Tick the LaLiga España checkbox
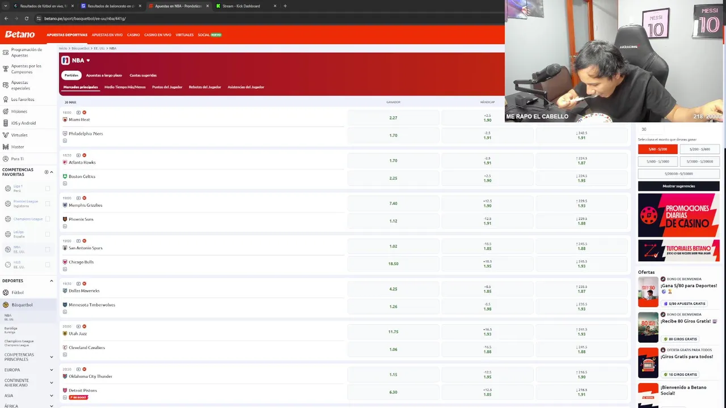 (48, 234)
